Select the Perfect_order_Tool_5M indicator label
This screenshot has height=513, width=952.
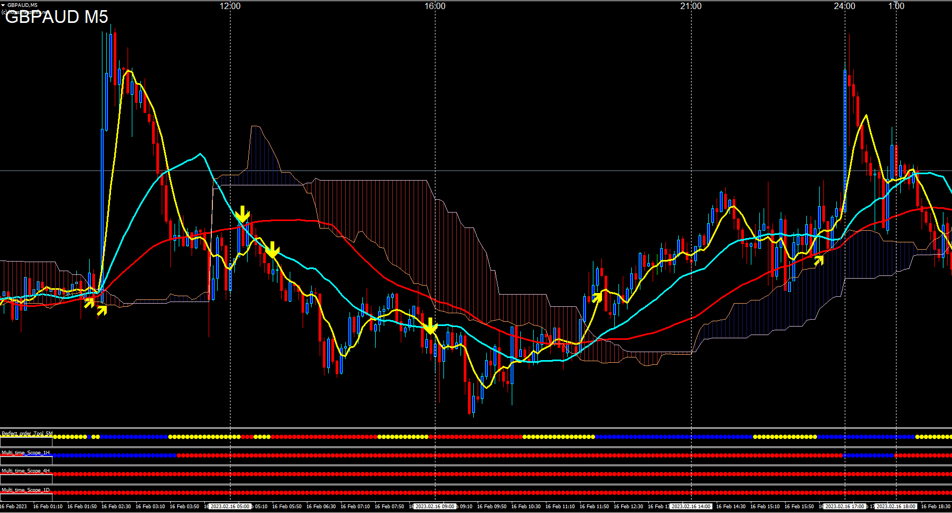tap(27, 434)
